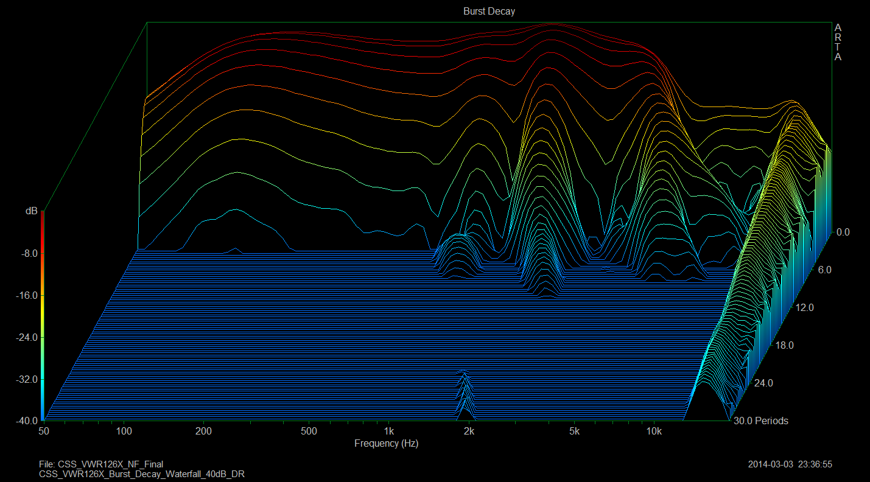Click the -8.0 dB scale label
The width and height of the screenshot is (870, 482).
pyautogui.click(x=28, y=253)
